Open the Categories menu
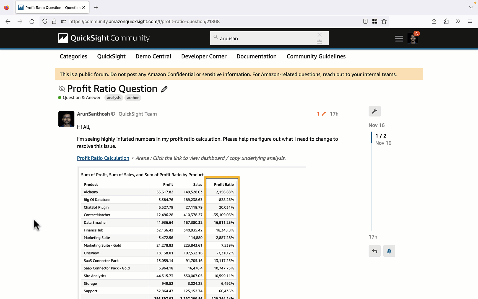The height and width of the screenshot is (299, 478). pos(74,56)
